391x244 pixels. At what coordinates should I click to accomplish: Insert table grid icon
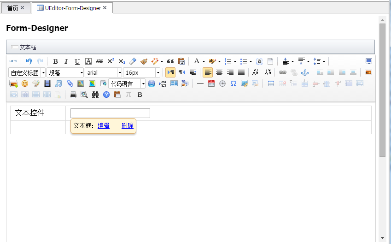click(x=271, y=83)
